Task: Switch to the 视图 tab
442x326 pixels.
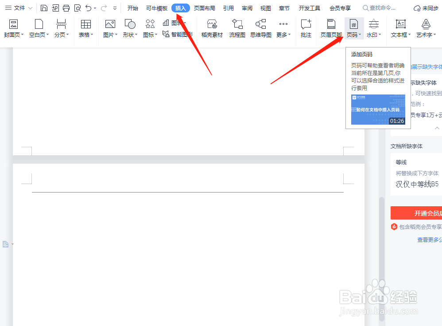Action: [266, 8]
